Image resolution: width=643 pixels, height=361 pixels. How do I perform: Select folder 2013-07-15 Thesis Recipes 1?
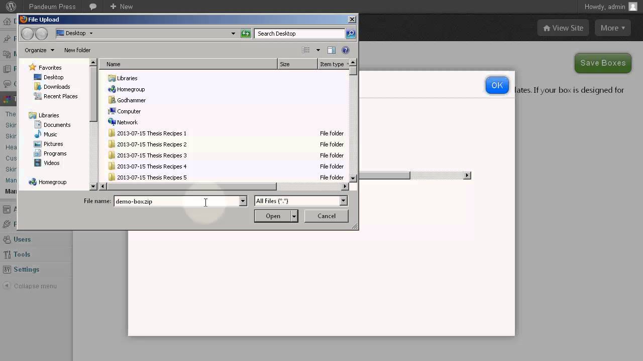[151, 133]
